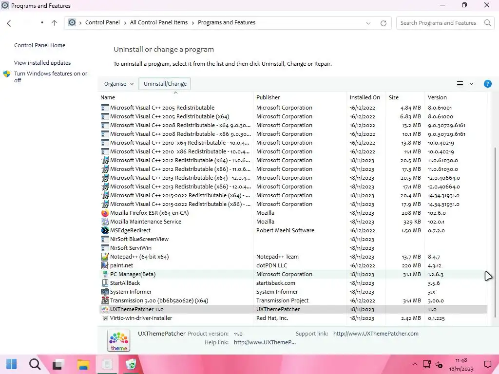Image resolution: width=499 pixels, height=374 pixels.
Task: Open the Windows Start button
Action: coord(12,364)
